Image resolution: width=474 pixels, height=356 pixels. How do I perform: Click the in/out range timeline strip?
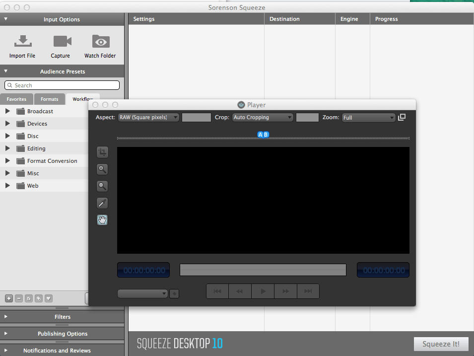point(263,138)
